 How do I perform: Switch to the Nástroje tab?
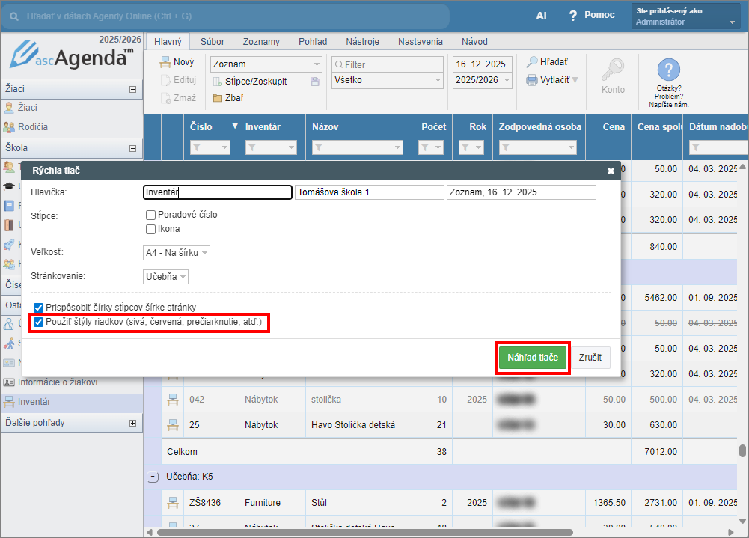(x=362, y=43)
